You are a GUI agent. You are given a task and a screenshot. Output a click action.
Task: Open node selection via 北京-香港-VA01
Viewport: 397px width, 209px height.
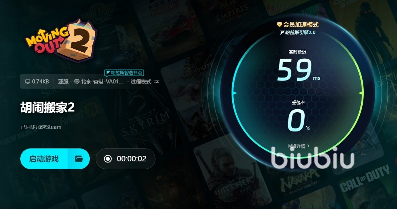click(102, 82)
